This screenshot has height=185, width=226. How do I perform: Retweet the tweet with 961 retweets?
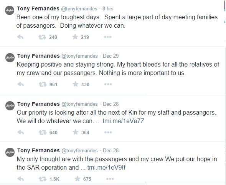point(43,84)
